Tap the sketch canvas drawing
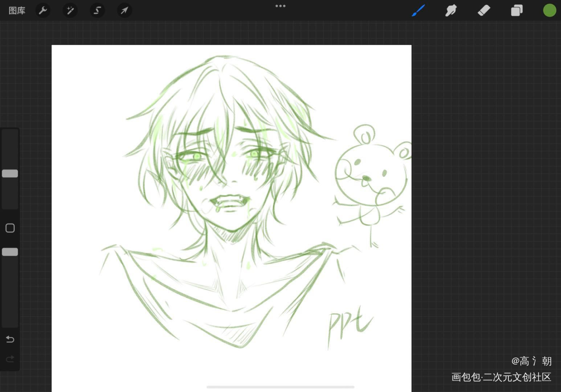Screen dimensions: 561x392 coord(231,218)
